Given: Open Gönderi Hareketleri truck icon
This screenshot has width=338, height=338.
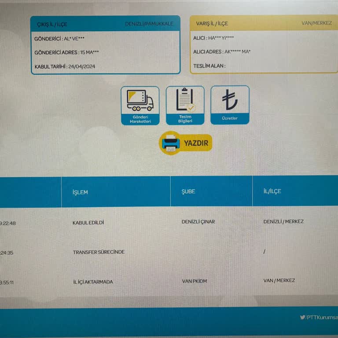Looking at the screenshot, I should click(x=140, y=106).
